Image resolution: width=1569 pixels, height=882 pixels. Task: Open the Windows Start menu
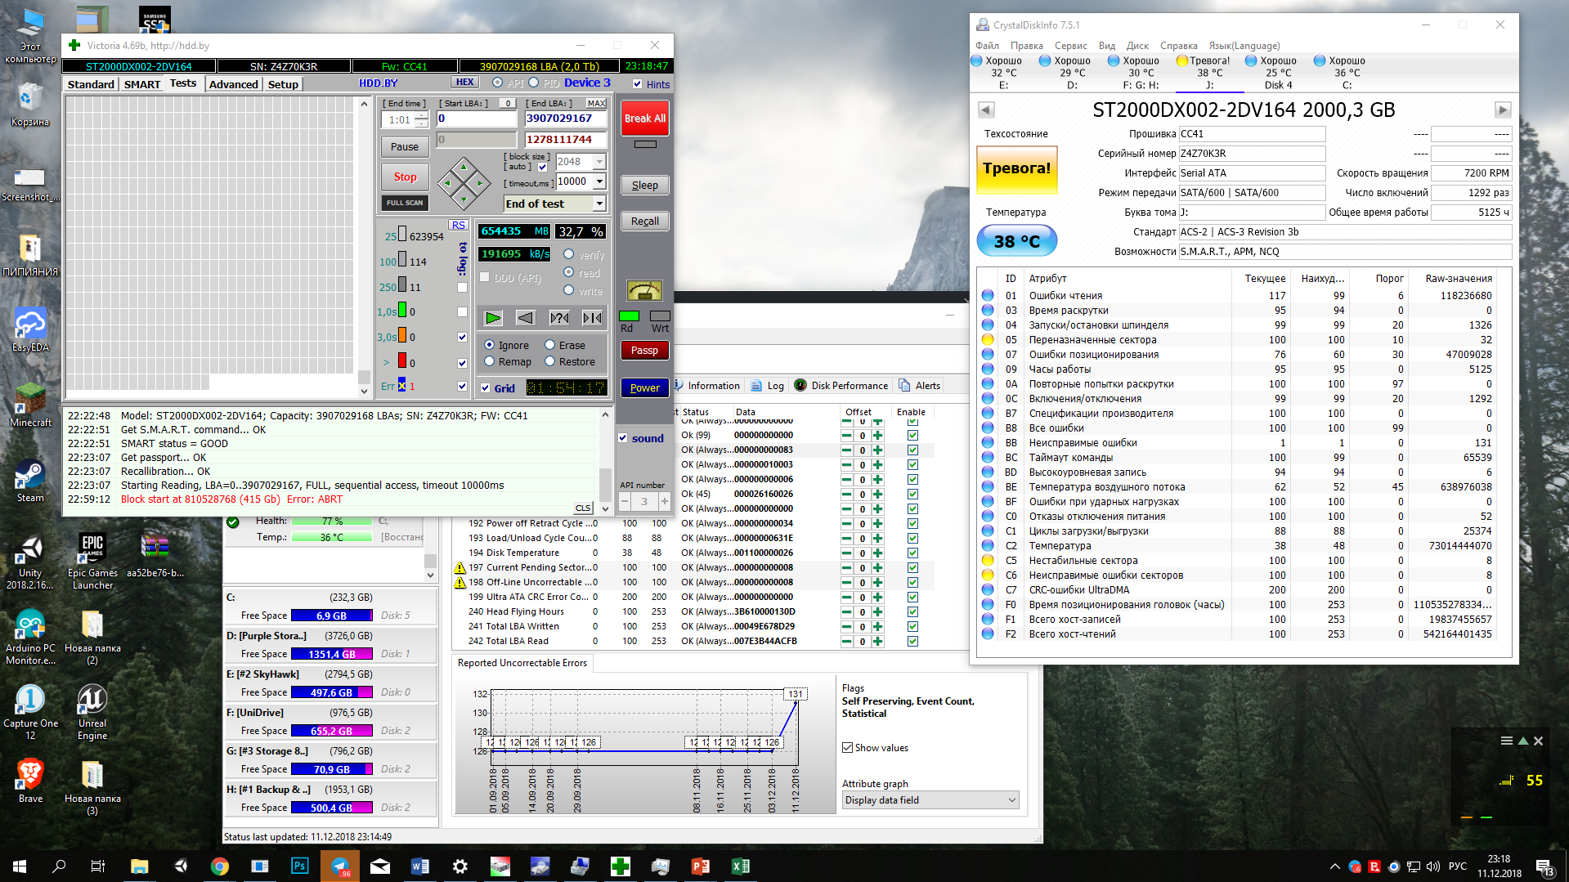20,866
